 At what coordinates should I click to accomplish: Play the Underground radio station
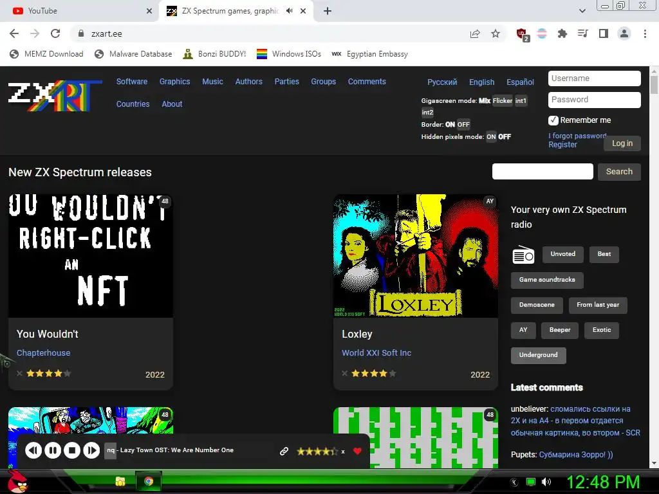[x=539, y=355]
